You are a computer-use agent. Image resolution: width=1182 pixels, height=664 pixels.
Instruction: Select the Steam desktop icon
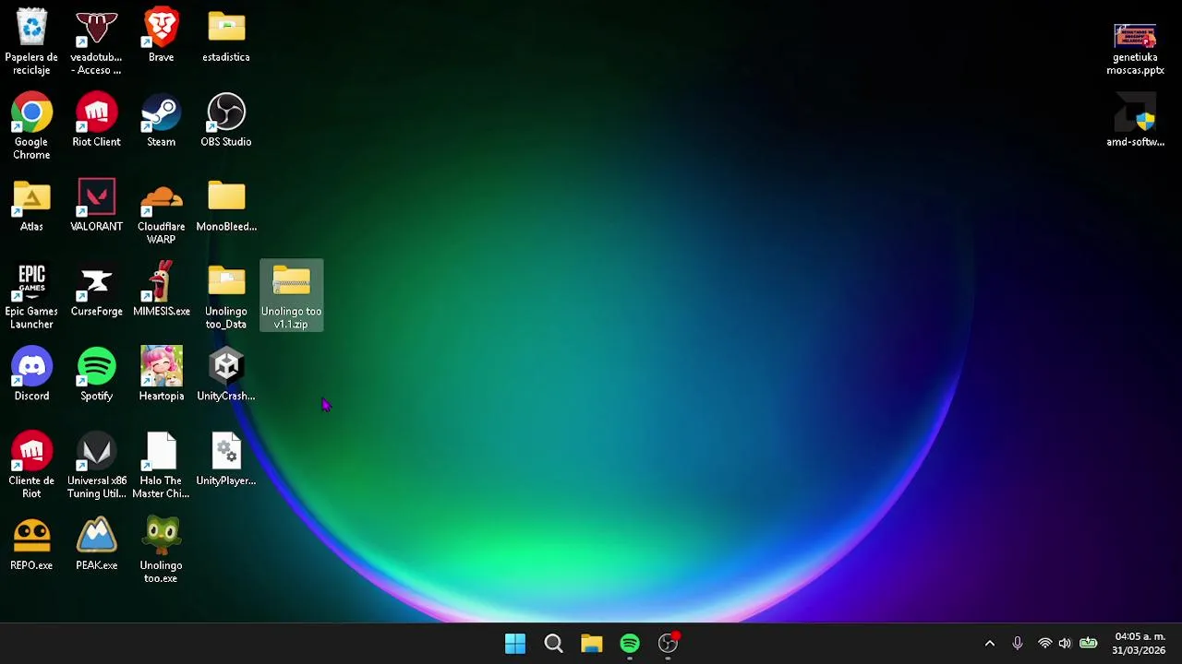point(161,120)
